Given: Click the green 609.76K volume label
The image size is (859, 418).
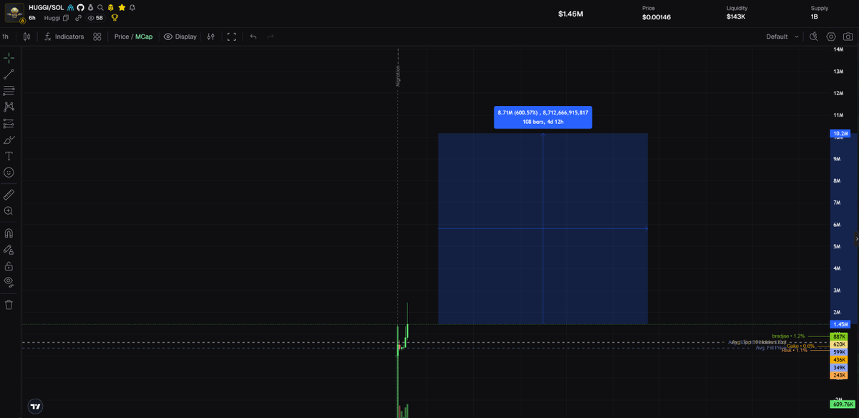Looking at the screenshot, I should pyautogui.click(x=843, y=404).
